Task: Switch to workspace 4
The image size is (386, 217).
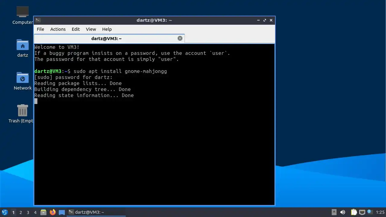Action: point(35,212)
